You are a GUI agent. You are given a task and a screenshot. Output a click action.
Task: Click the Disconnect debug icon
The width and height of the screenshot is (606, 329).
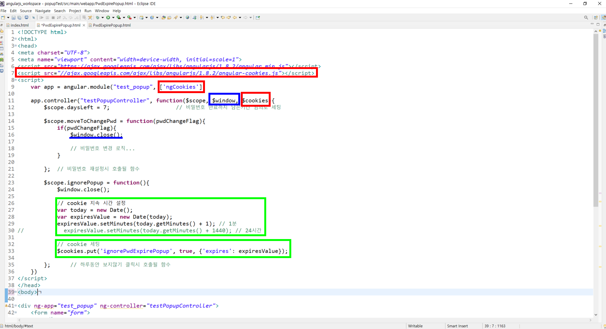pos(59,17)
